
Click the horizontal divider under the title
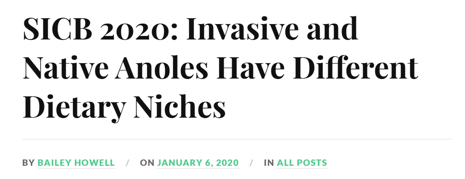(x=237, y=139)
